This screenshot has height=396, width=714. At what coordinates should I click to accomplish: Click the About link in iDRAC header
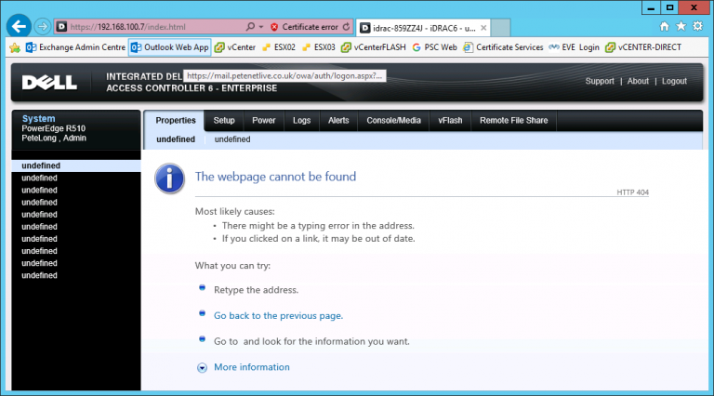[x=638, y=81]
